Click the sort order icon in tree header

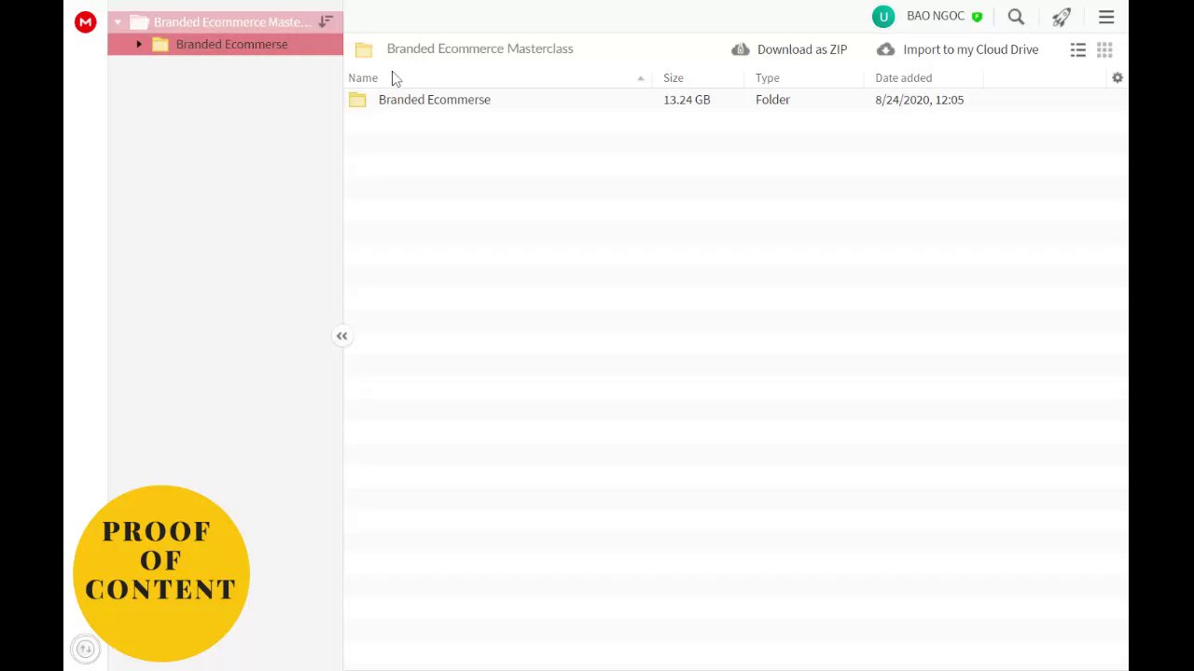(326, 21)
